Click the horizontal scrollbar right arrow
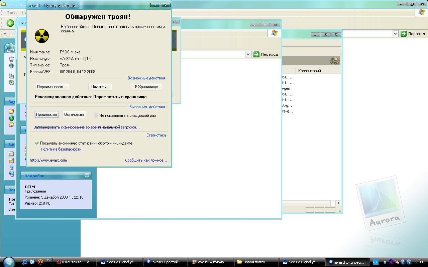Image resolution: width=428 pixels, height=267 pixels. pyautogui.click(x=338, y=203)
